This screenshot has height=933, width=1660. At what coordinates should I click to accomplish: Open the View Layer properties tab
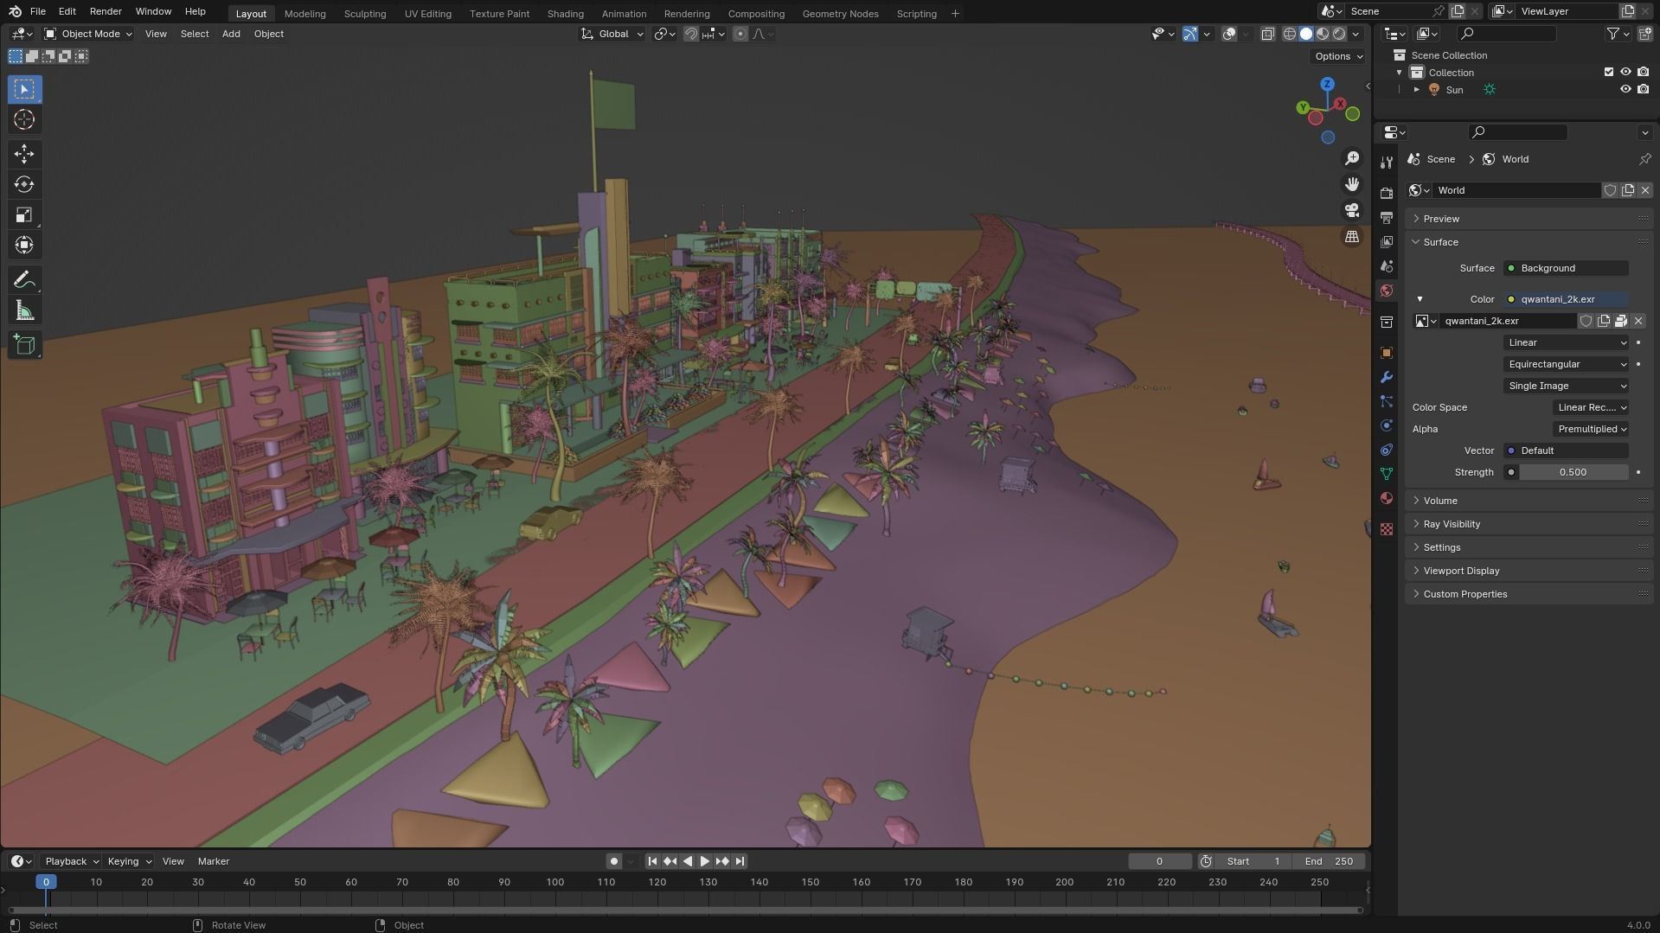pyautogui.click(x=1387, y=241)
